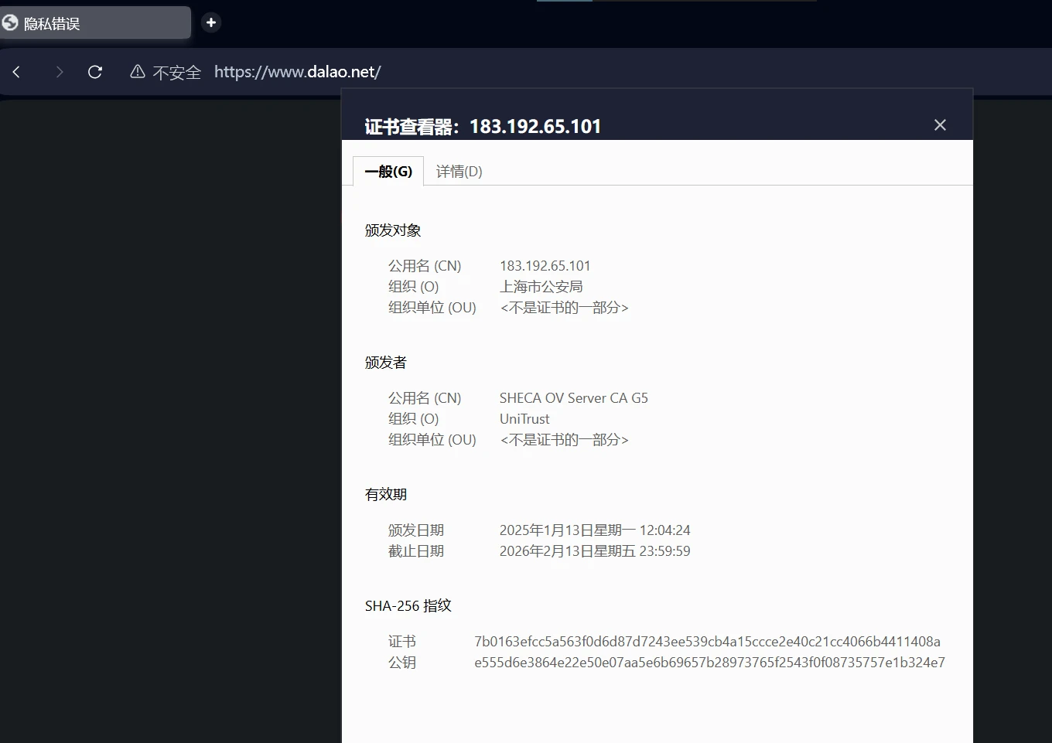Click the issuer organization UniTrust
Viewport: 1052px width, 743px height.
click(524, 419)
